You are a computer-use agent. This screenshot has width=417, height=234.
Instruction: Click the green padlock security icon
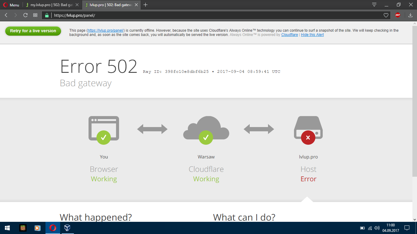47,15
